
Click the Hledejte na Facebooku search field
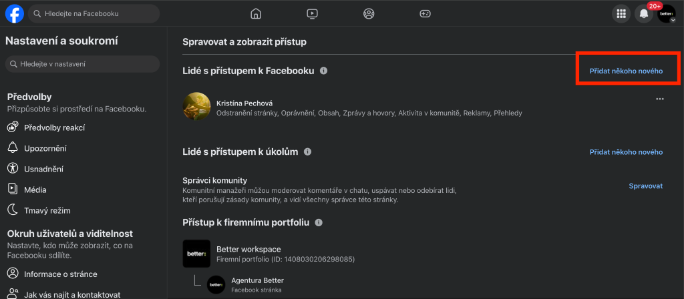tap(94, 14)
